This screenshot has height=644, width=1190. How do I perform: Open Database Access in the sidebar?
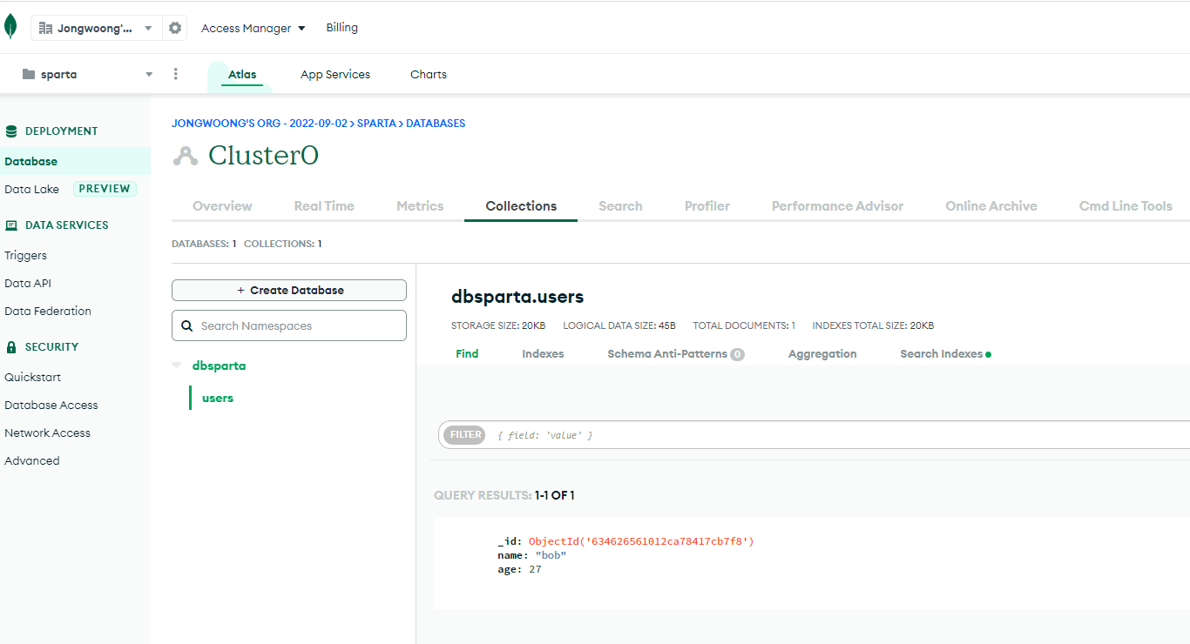pos(51,406)
